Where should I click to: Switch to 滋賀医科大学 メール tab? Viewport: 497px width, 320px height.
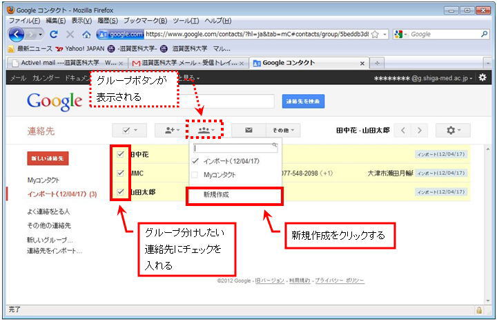pos(188,63)
